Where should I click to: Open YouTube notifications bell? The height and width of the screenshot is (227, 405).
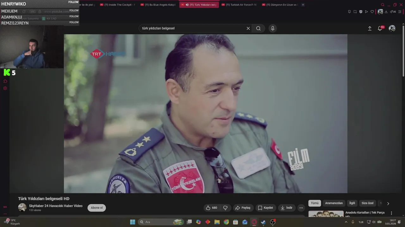pos(380,28)
